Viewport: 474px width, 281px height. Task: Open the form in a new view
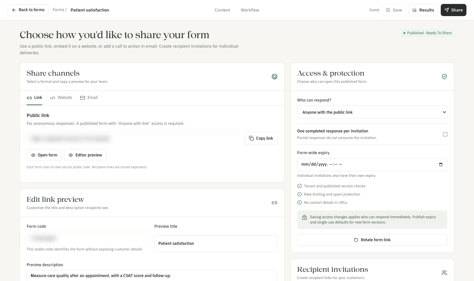[x=44, y=155]
